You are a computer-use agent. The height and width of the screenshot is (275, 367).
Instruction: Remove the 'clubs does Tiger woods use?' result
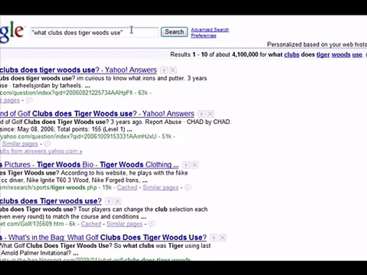pyautogui.click(x=118, y=201)
